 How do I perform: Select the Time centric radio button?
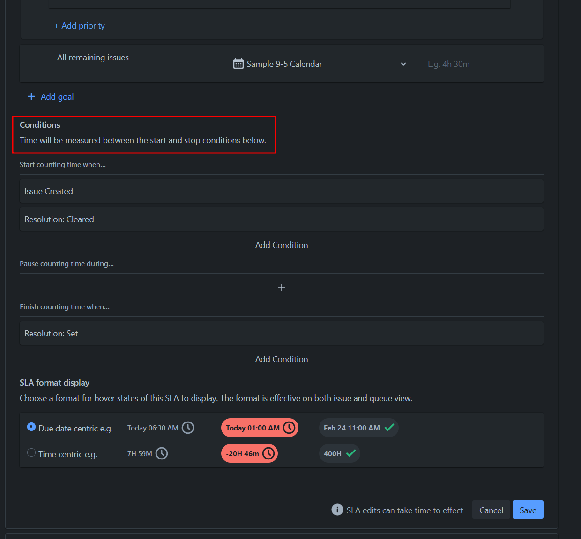coord(31,452)
